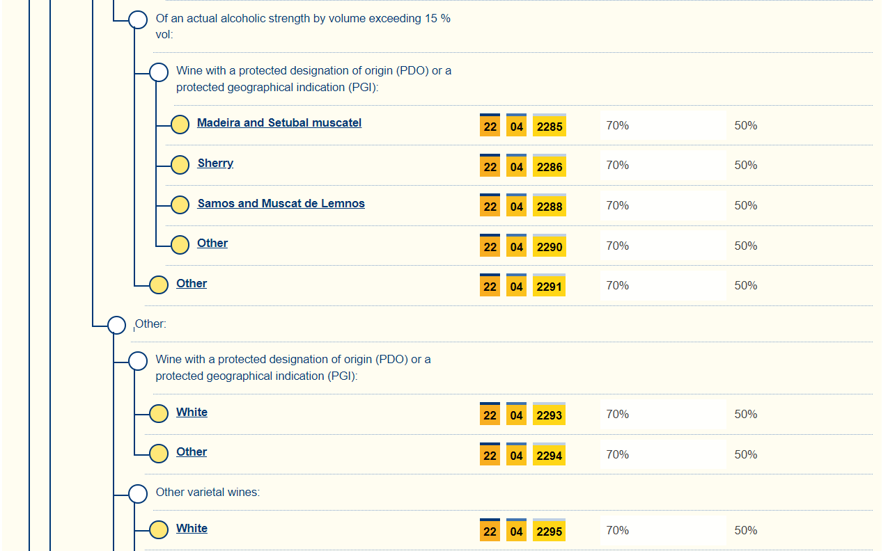This screenshot has width=888, height=551.
Task: Collapse the second PDO or PGI wine node
Action: coord(138,361)
